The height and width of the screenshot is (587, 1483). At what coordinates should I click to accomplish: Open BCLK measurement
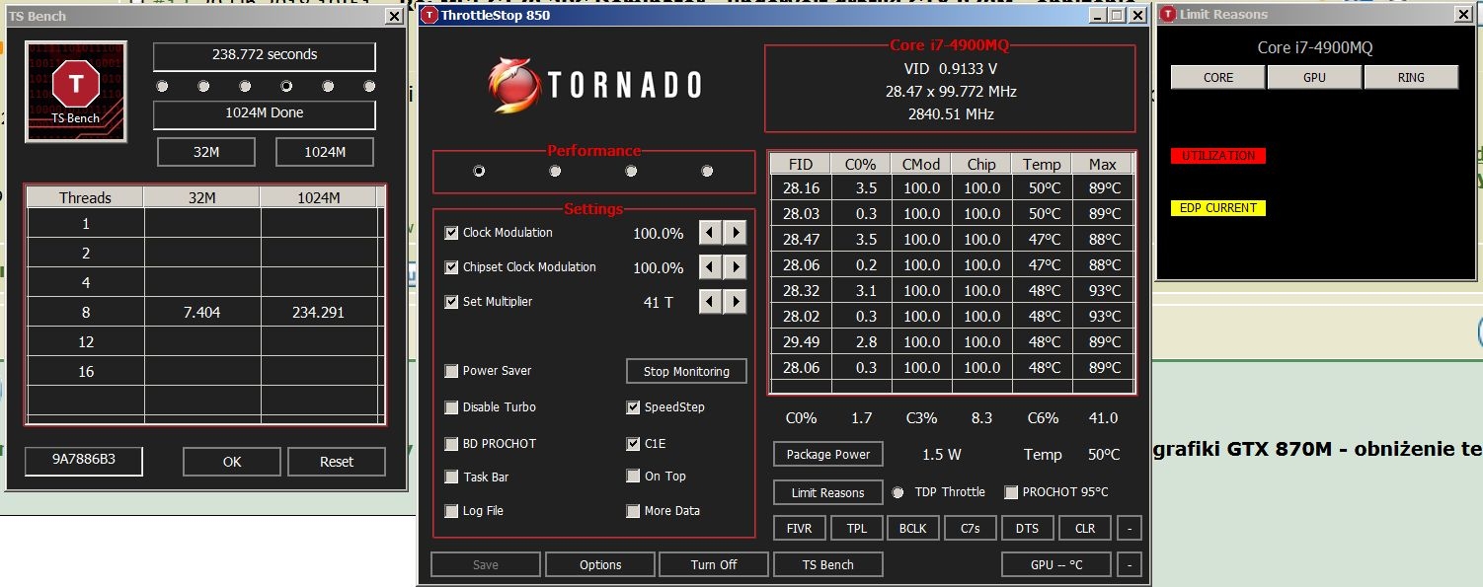point(912,528)
